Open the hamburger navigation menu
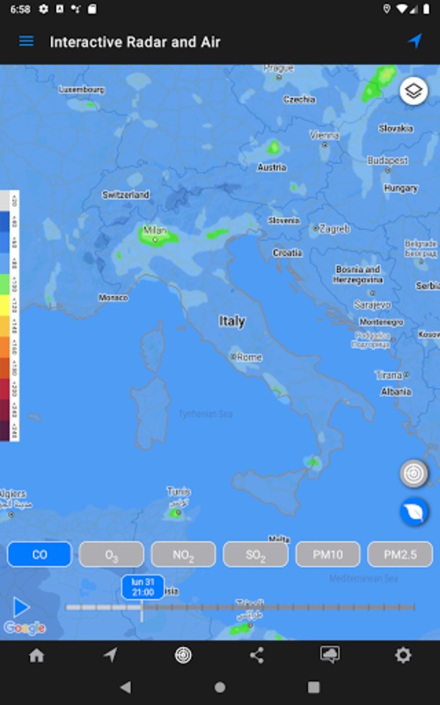 coord(26,41)
